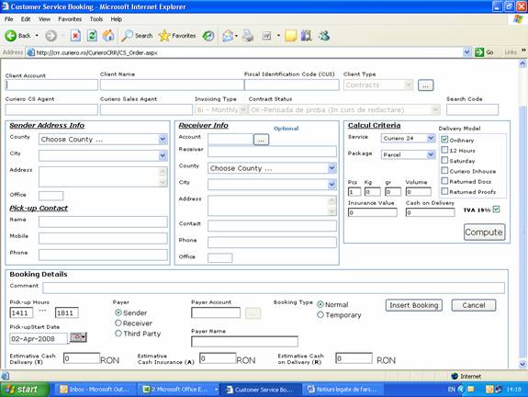Open the Favorites menu
Image resolution: width=528 pixels, height=397 pixels.
pyautogui.click(x=70, y=19)
